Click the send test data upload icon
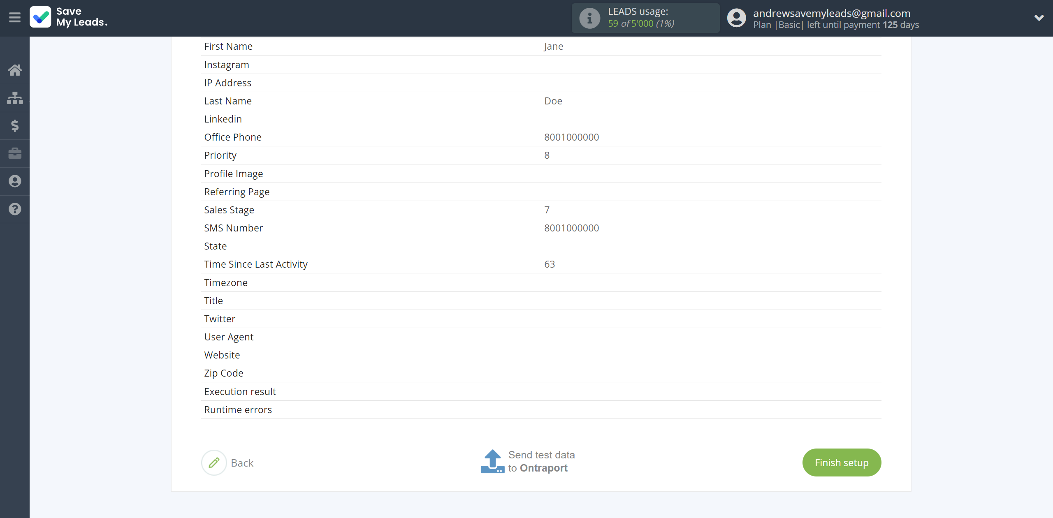The image size is (1053, 518). click(x=492, y=461)
